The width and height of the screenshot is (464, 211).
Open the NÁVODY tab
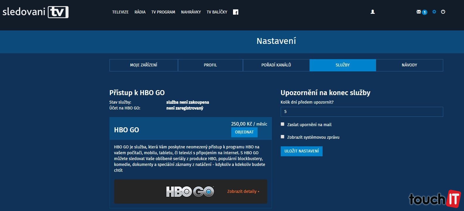point(410,65)
